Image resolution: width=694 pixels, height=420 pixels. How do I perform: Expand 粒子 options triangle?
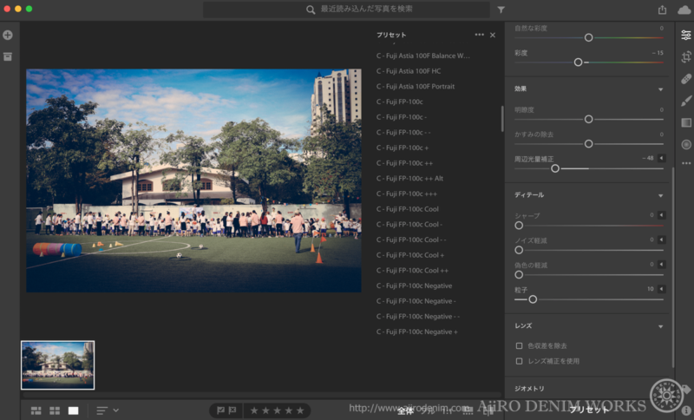662,289
